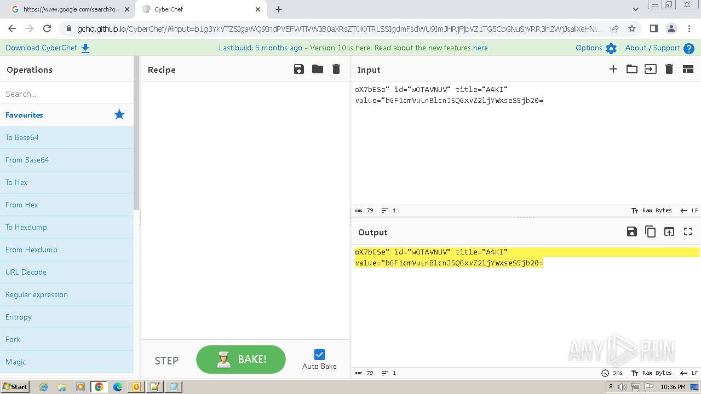Open file as input icon

point(651,69)
